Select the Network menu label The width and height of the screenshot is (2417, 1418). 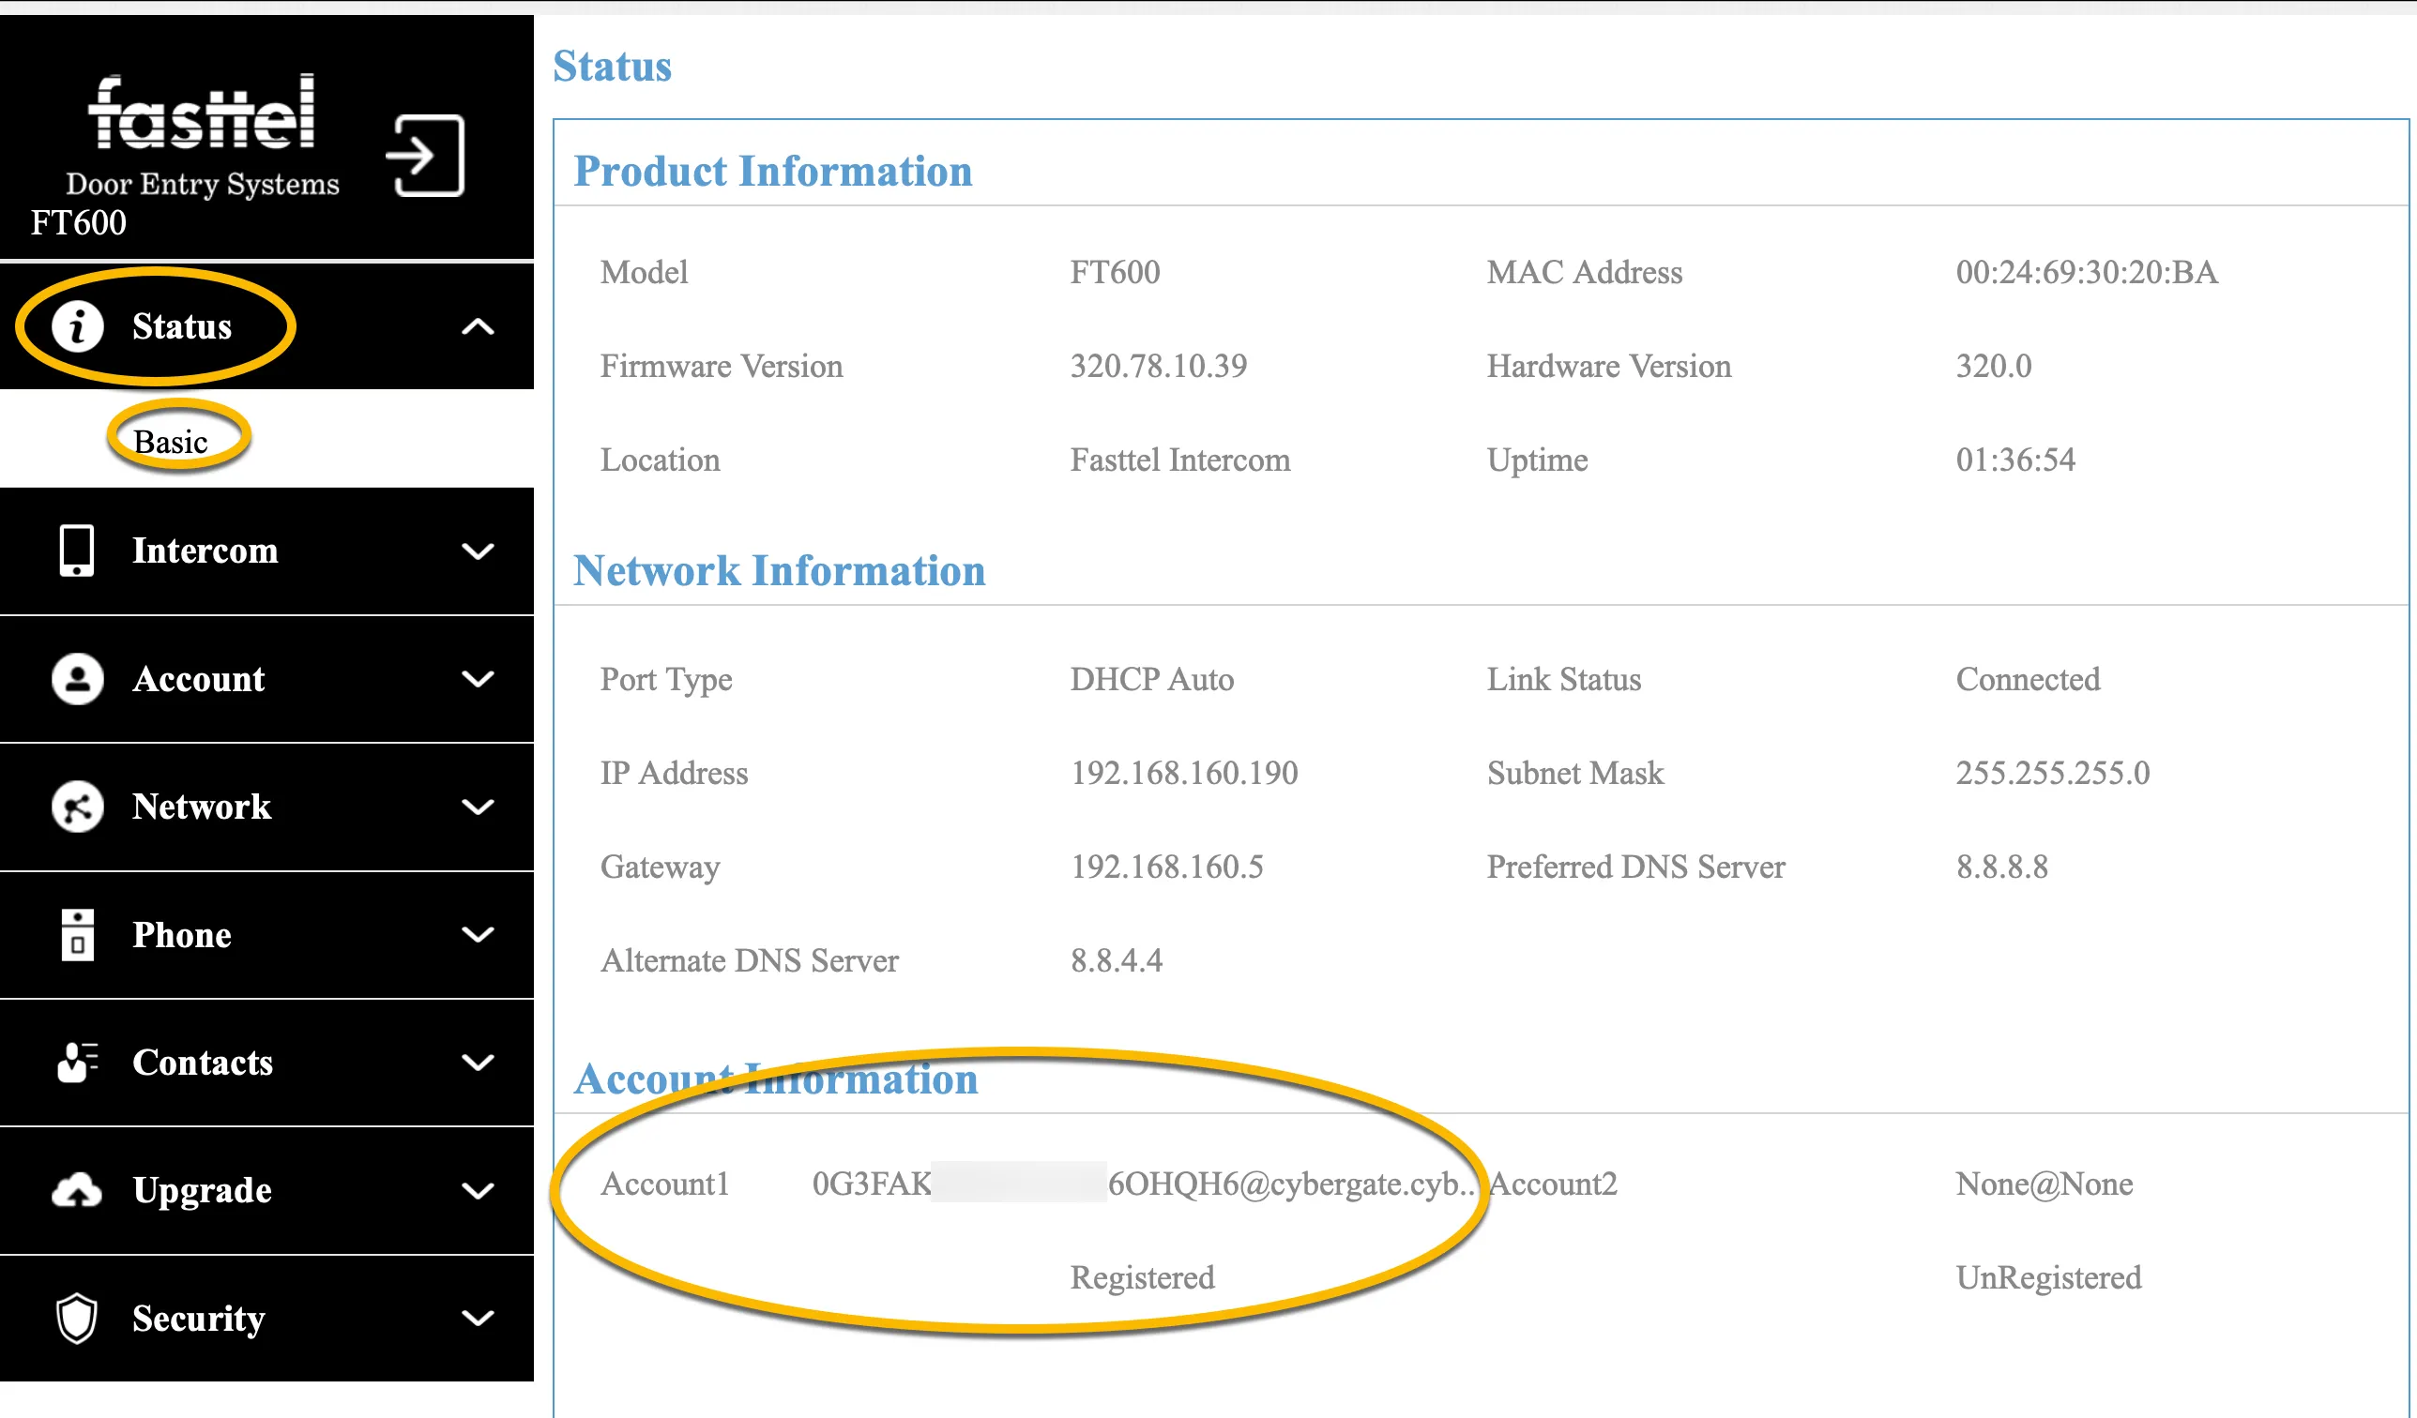202,807
